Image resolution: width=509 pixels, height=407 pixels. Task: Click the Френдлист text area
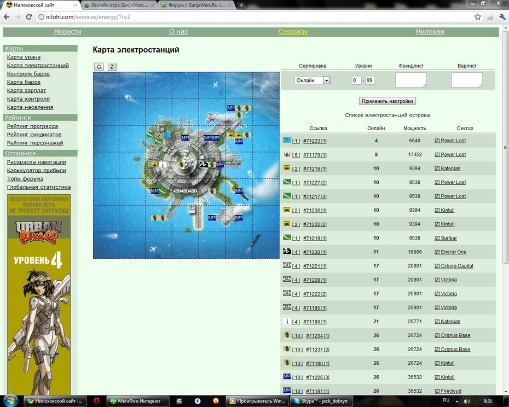pyautogui.click(x=410, y=80)
